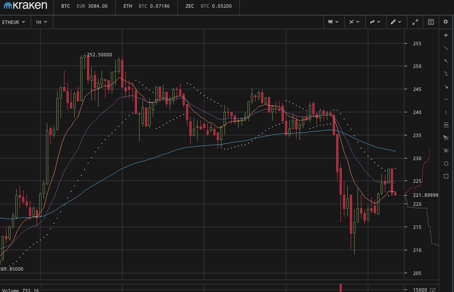Viewport: 454px width, 292px height.
Task: Click the 235 price axis label
Action: point(417,135)
